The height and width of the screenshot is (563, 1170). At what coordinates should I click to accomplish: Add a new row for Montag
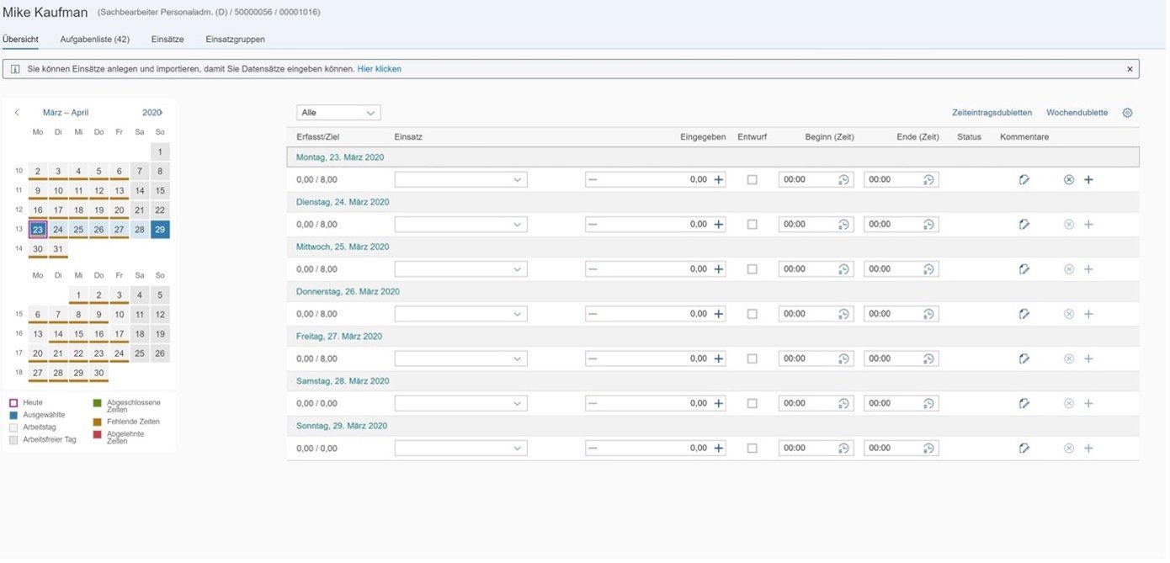pyautogui.click(x=1088, y=179)
